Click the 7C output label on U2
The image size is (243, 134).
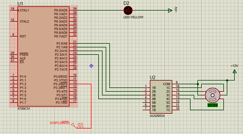168,110
